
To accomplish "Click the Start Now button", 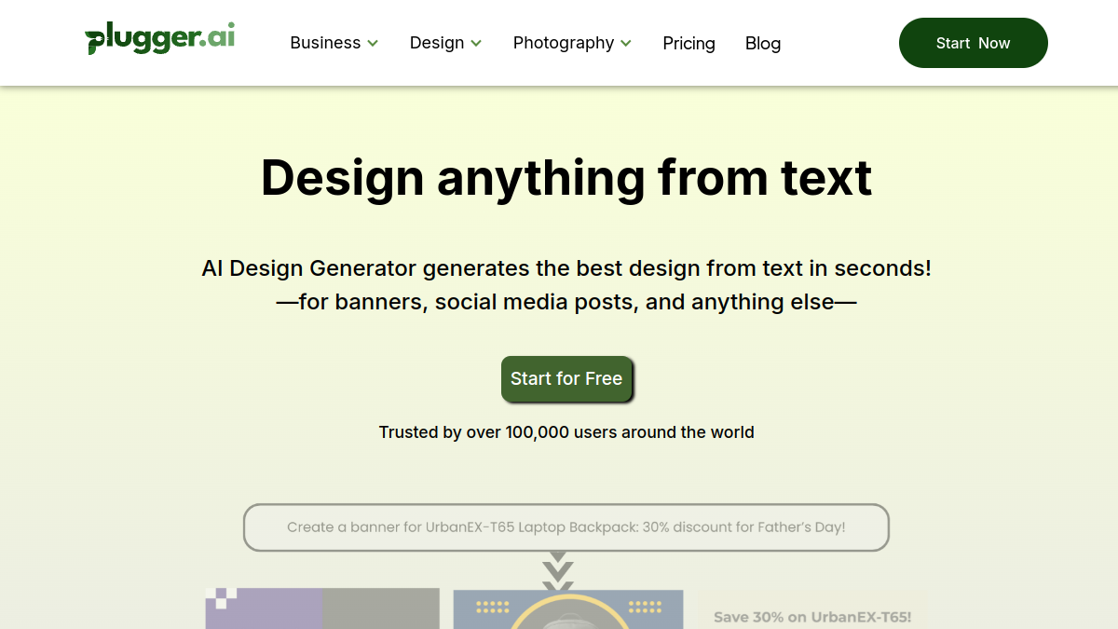I will pyautogui.click(x=974, y=43).
